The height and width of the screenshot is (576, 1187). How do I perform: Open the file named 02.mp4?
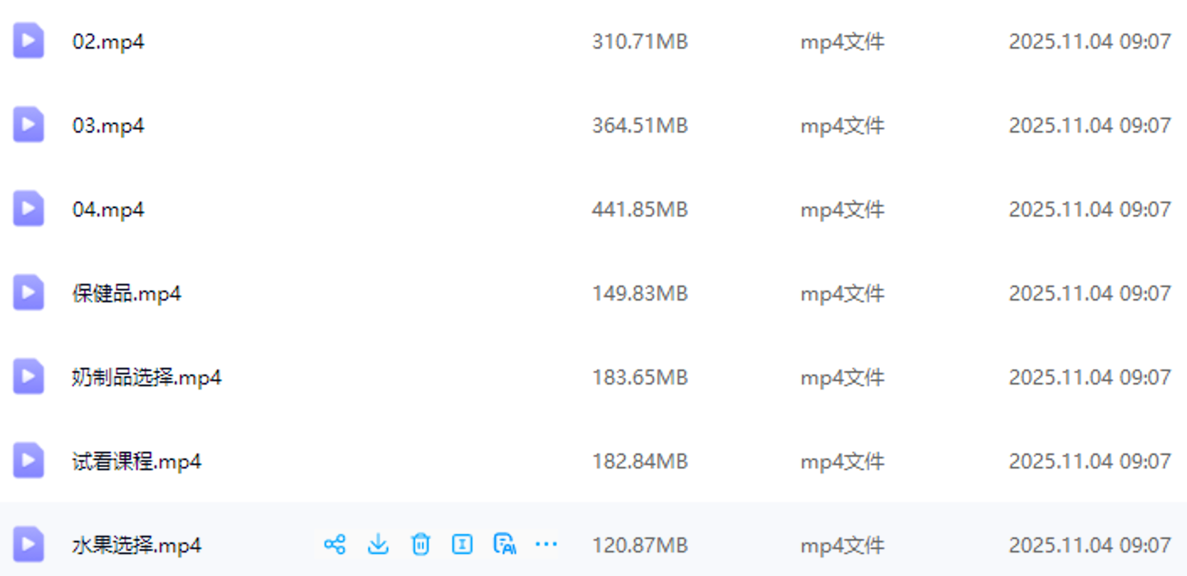pyautogui.click(x=108, y=41)
